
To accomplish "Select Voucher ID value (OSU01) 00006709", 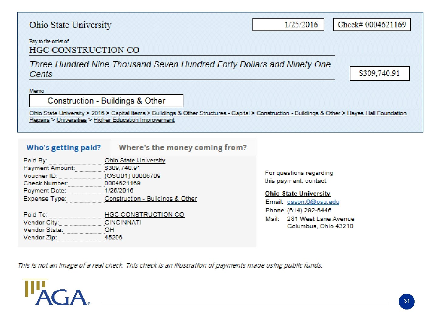I will coord(132,176).
